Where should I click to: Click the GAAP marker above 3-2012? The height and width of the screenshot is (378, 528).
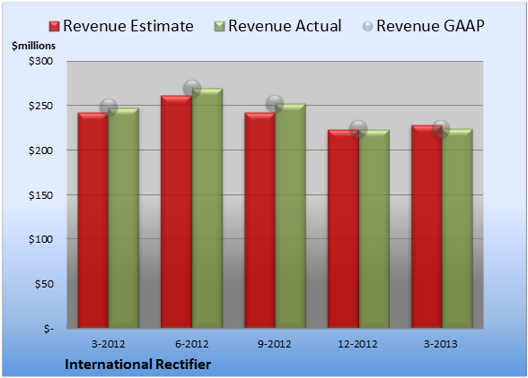click(109, 107)
